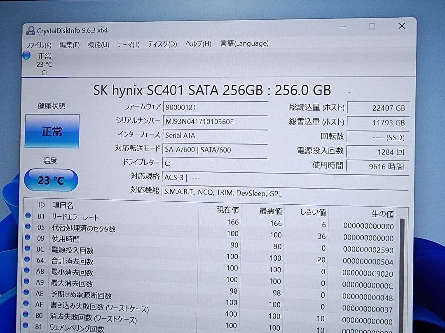
Task: Click the しきい値 column header
Action: [313, 212]
